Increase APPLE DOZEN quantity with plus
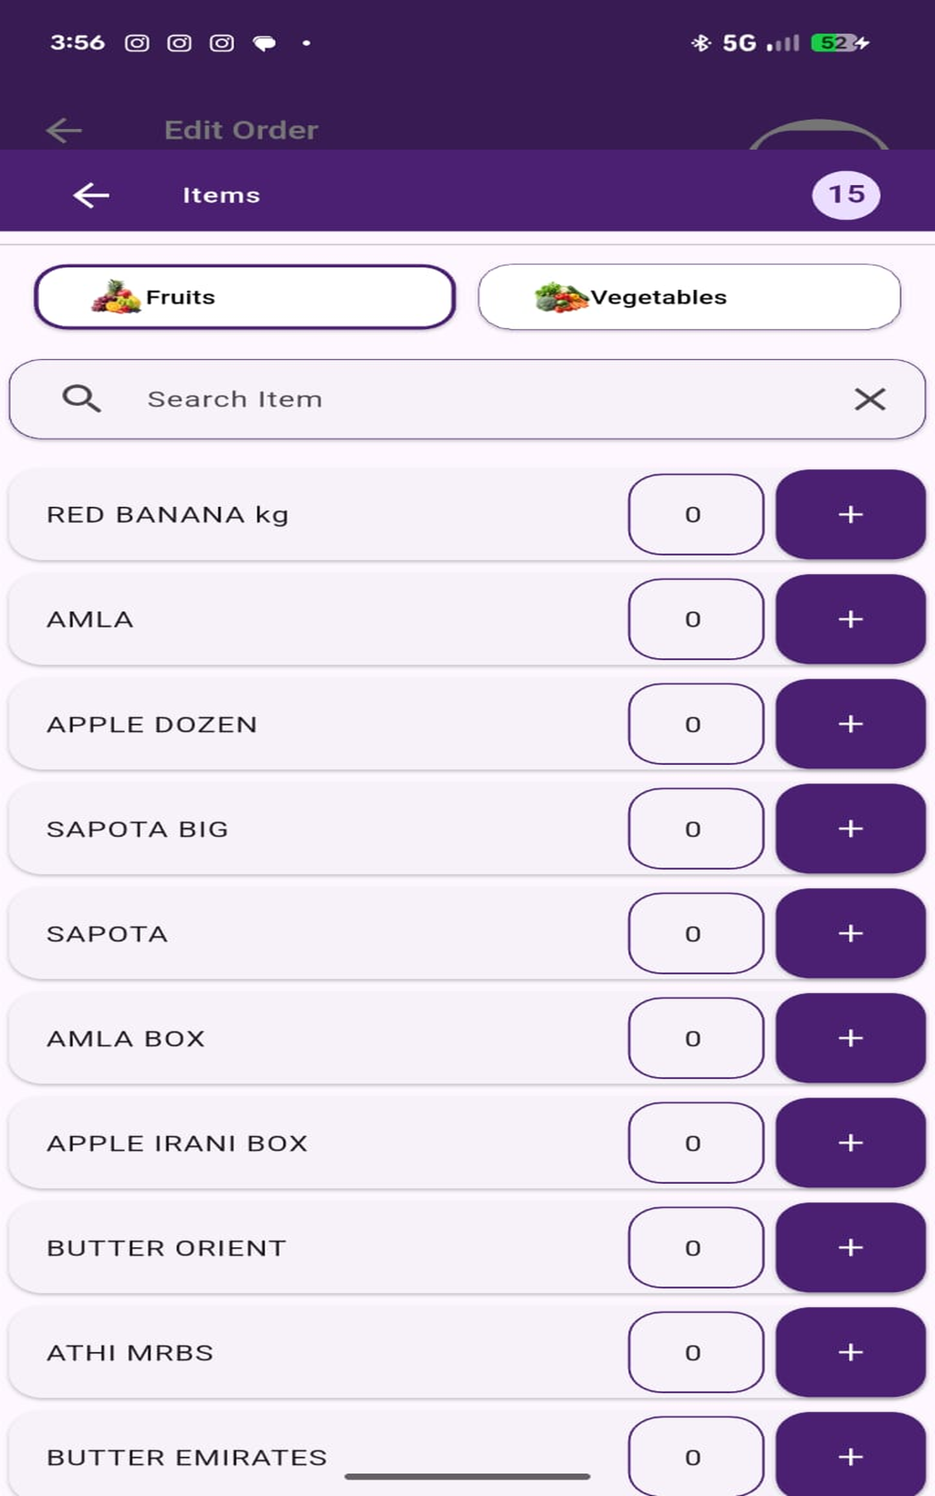Image resolution: width=935 pixels, height=1496 pixels. pyautogui.click(x=850, y=724)
